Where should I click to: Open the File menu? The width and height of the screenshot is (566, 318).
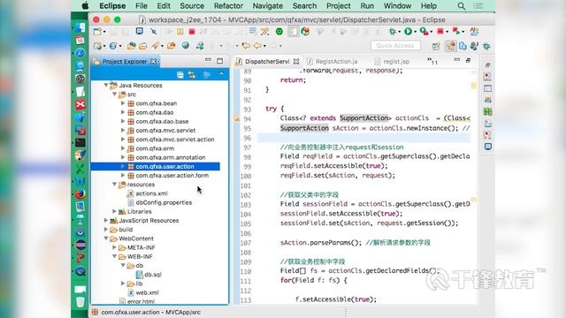(141, 6)
